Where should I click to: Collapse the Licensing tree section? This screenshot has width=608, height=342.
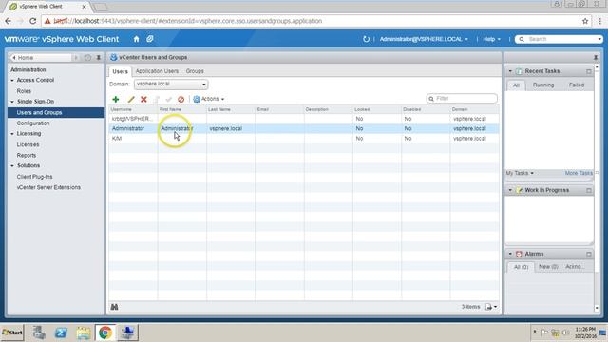tap(12, 134)
